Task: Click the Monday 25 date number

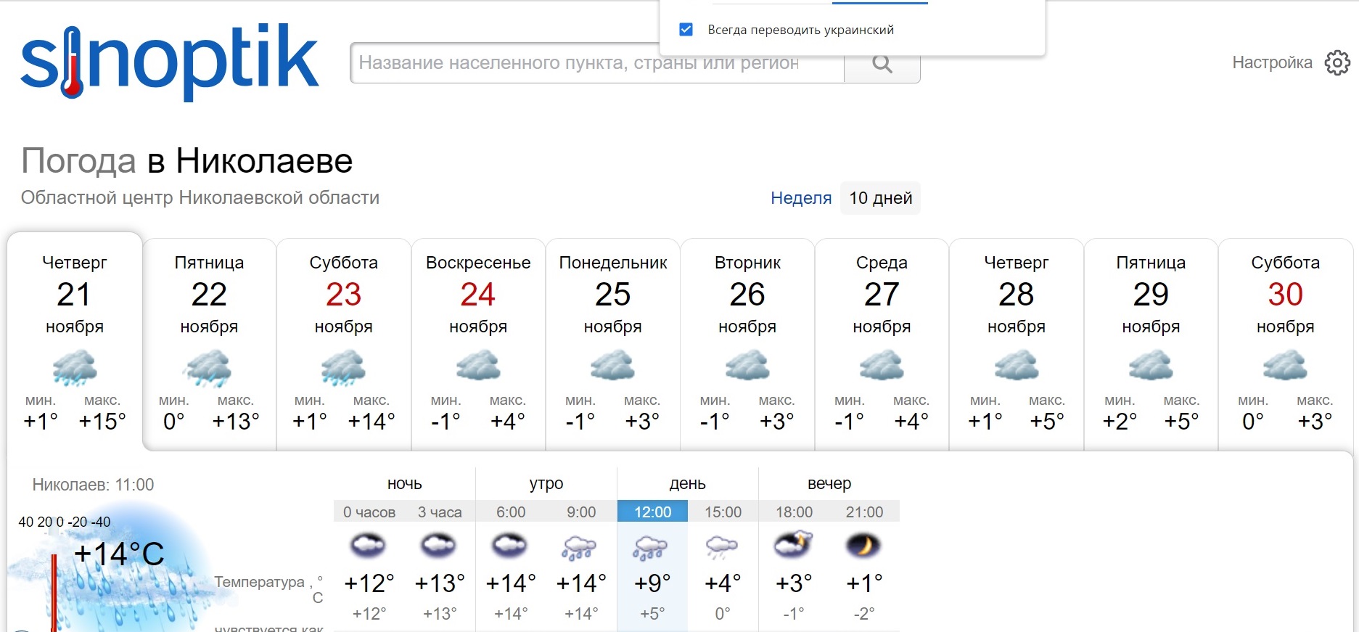Action: click(x=612, y=295)
